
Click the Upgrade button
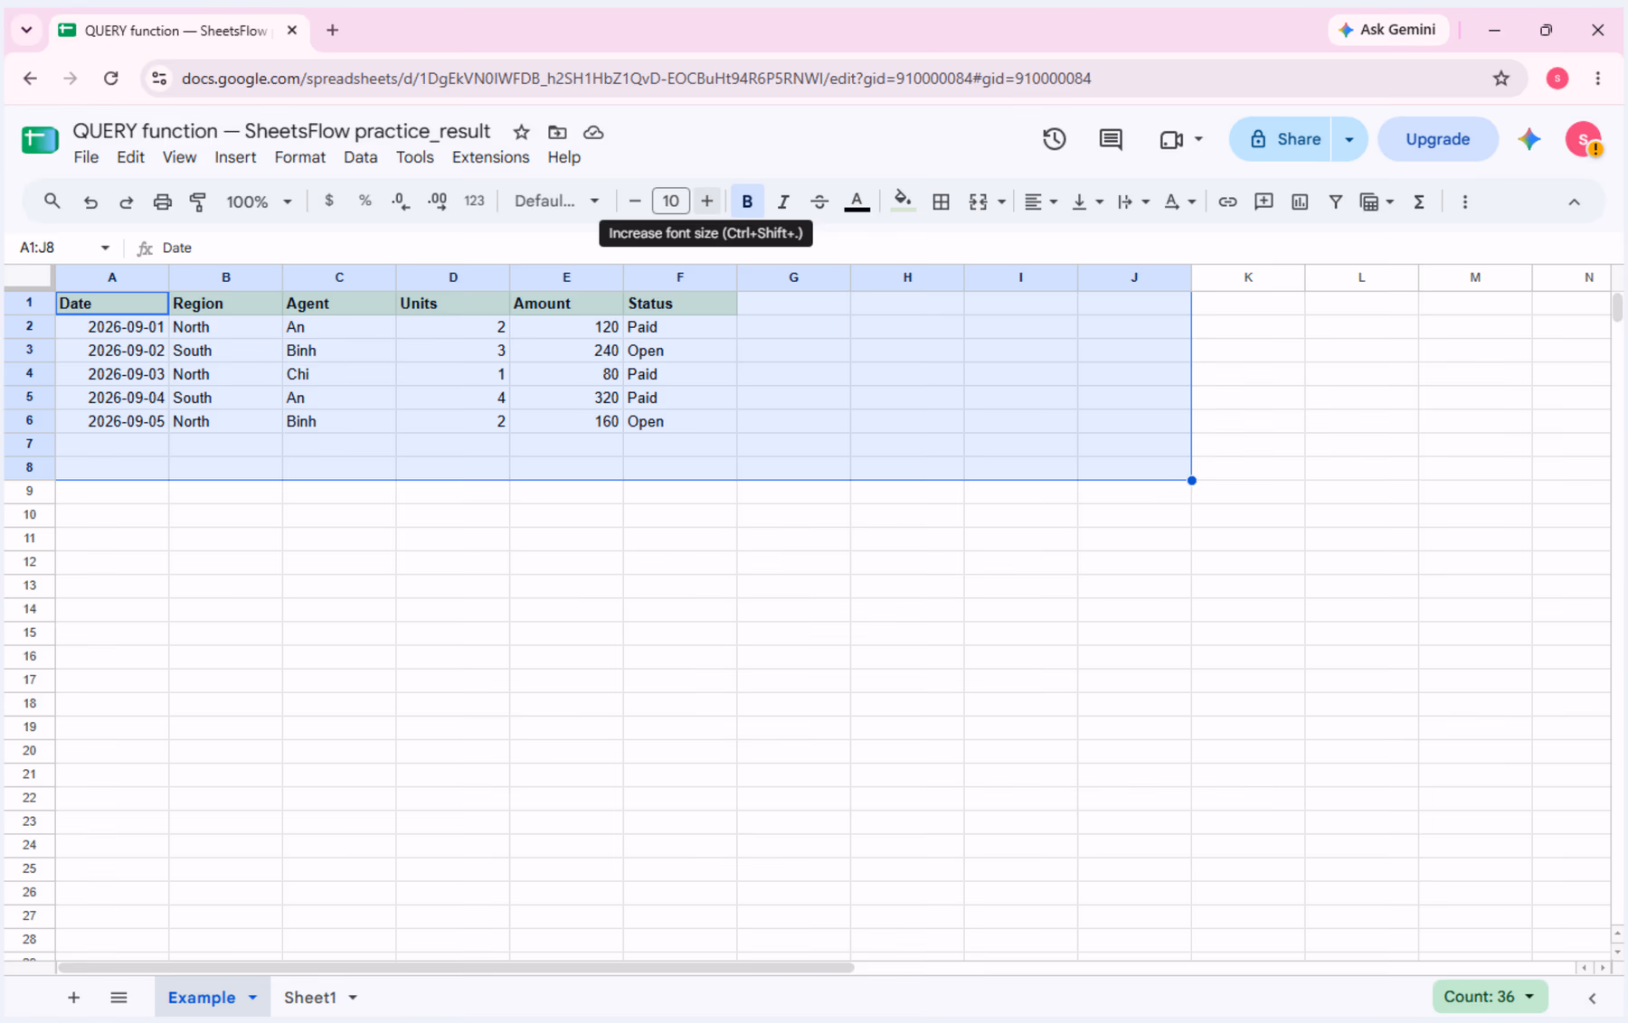point(1437,139)
